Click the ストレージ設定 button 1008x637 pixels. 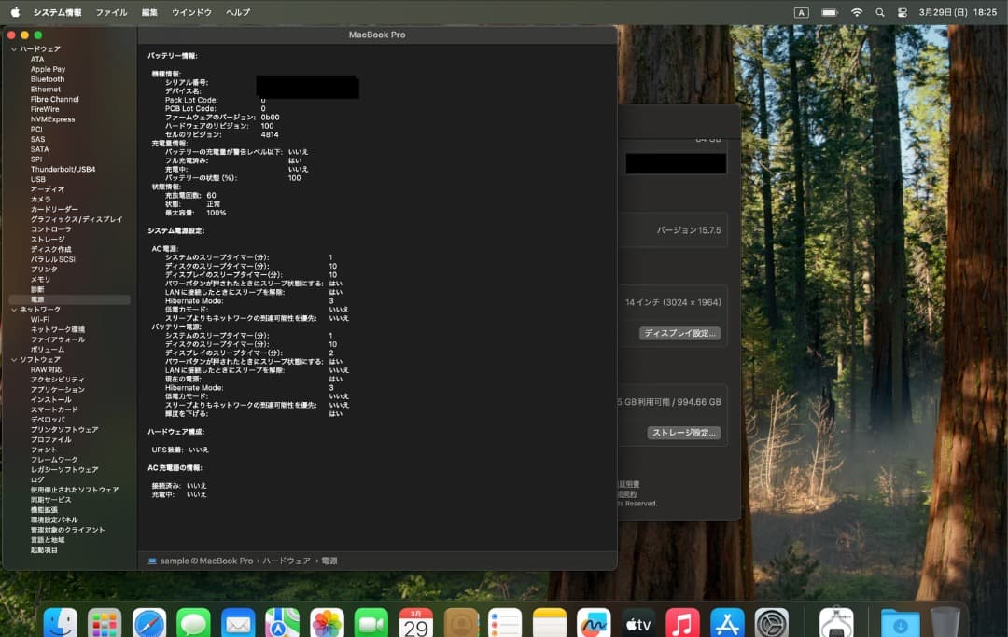coord(684,432)
